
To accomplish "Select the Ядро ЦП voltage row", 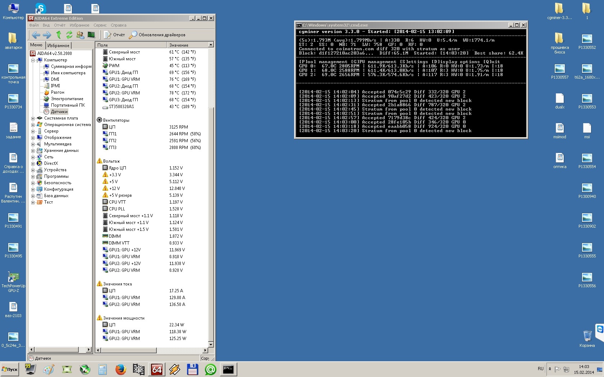I will coord(152,168).
